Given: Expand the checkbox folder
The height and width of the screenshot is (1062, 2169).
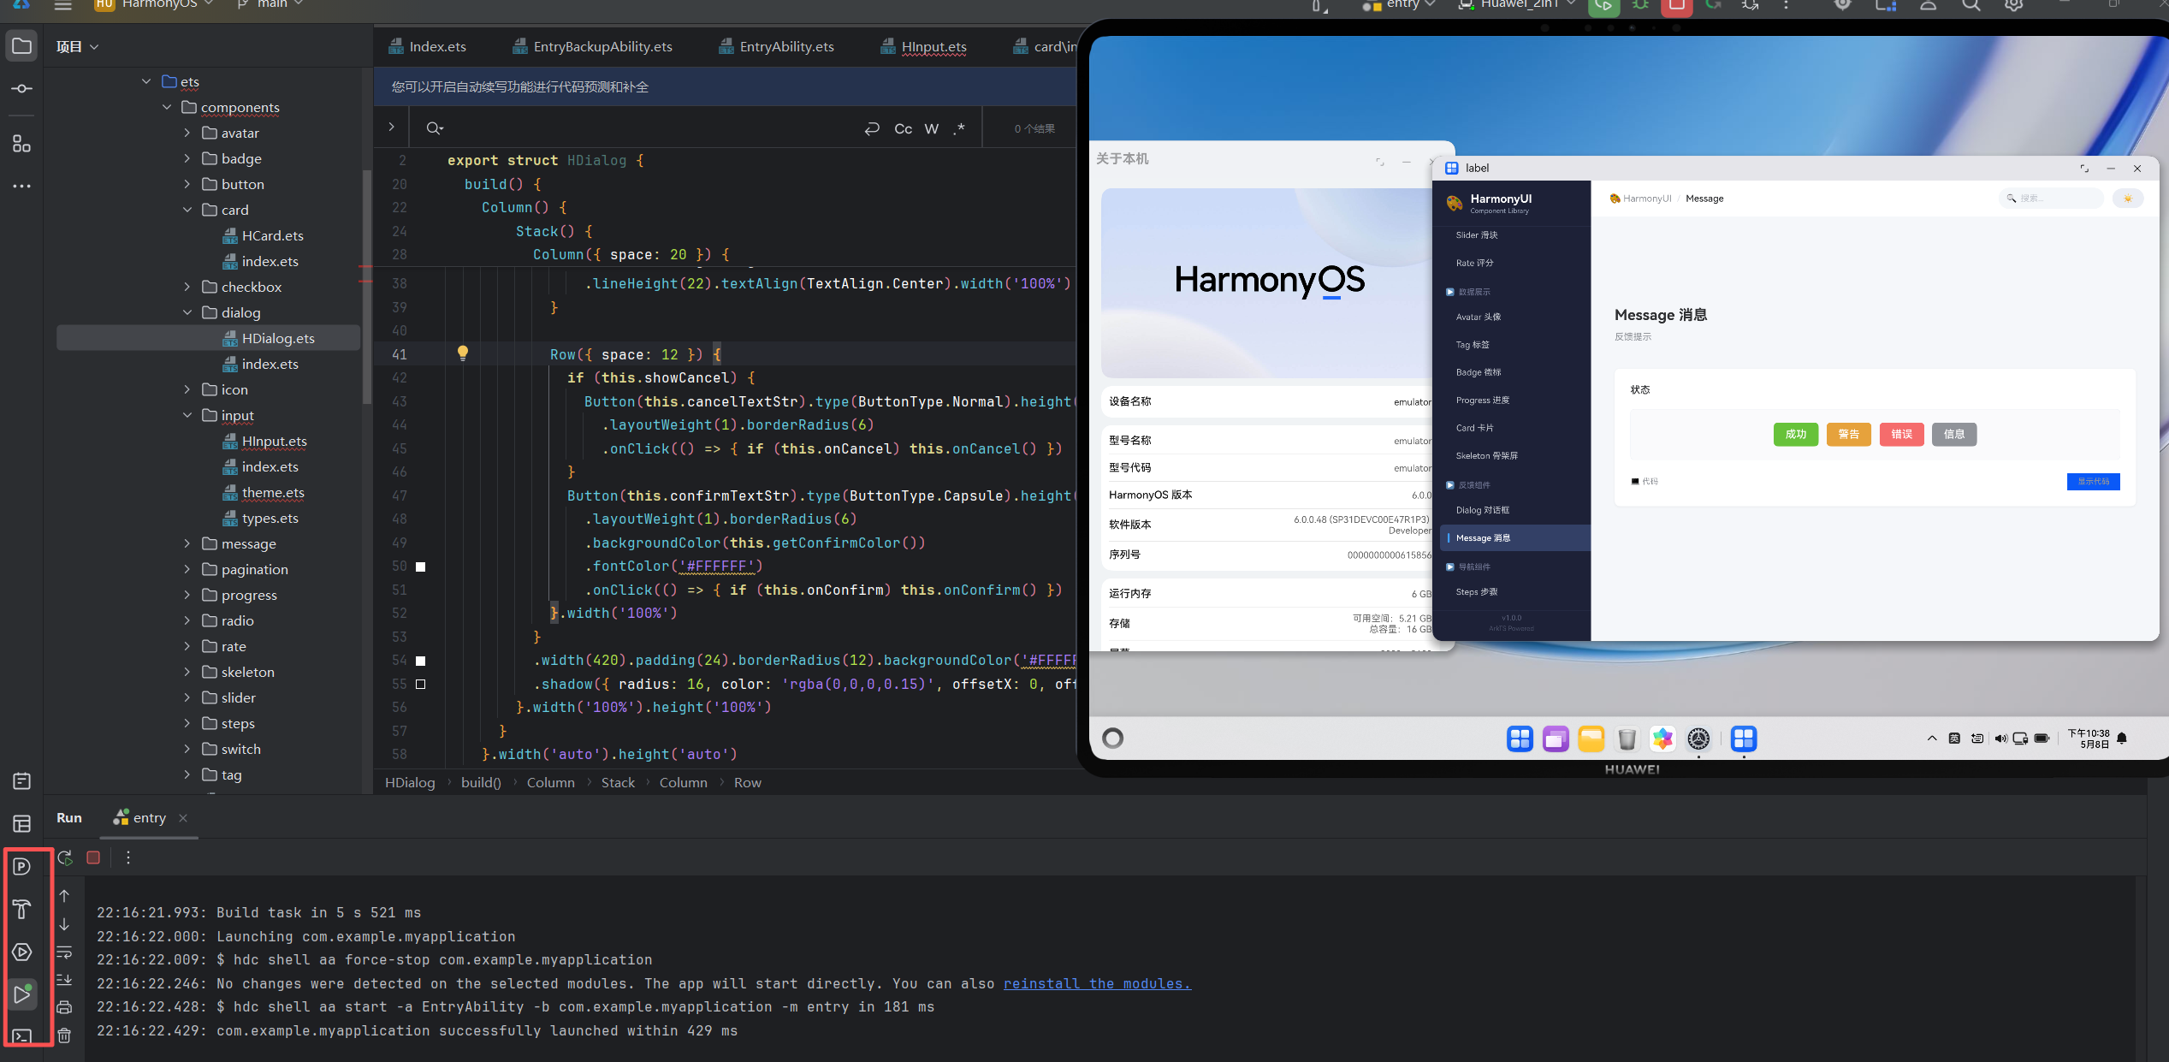Looking at the screenshot, I should (187, 287).
